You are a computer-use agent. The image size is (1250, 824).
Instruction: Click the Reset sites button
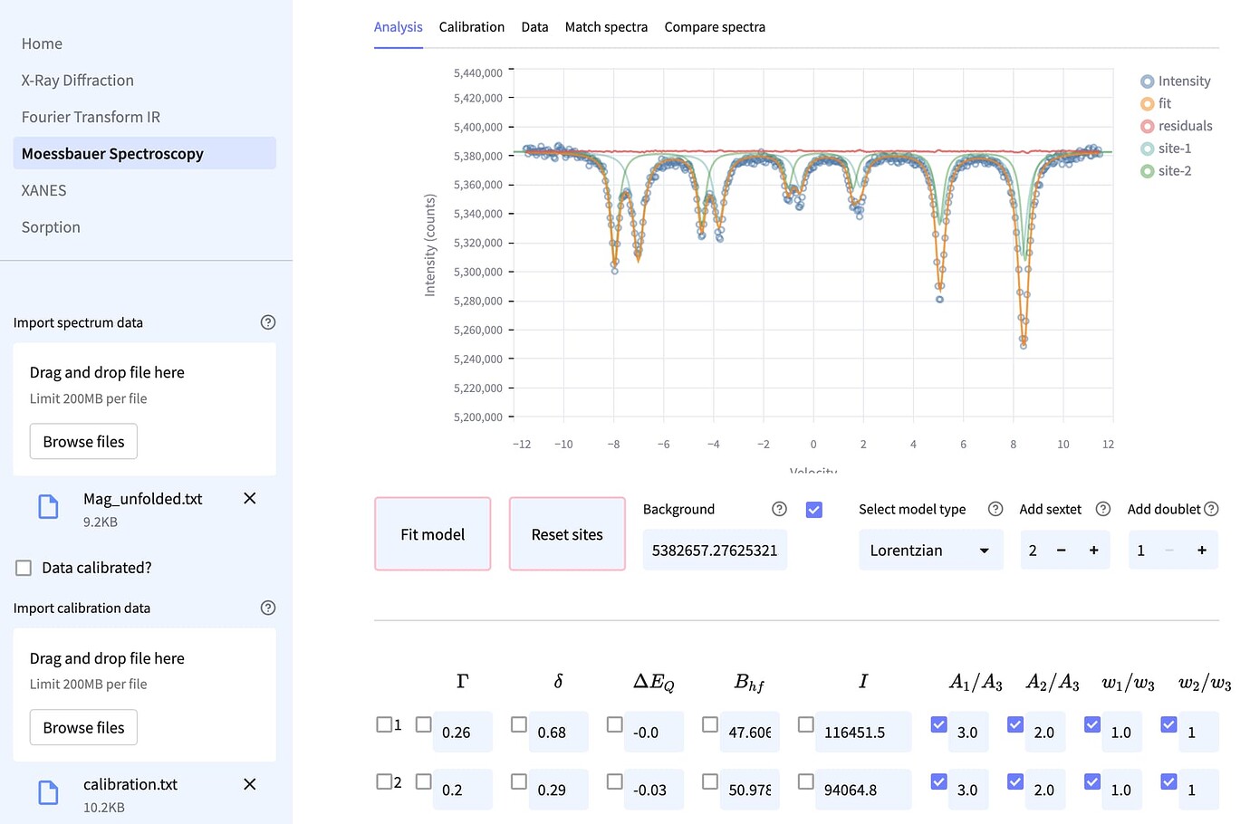[x=567, y=533]
